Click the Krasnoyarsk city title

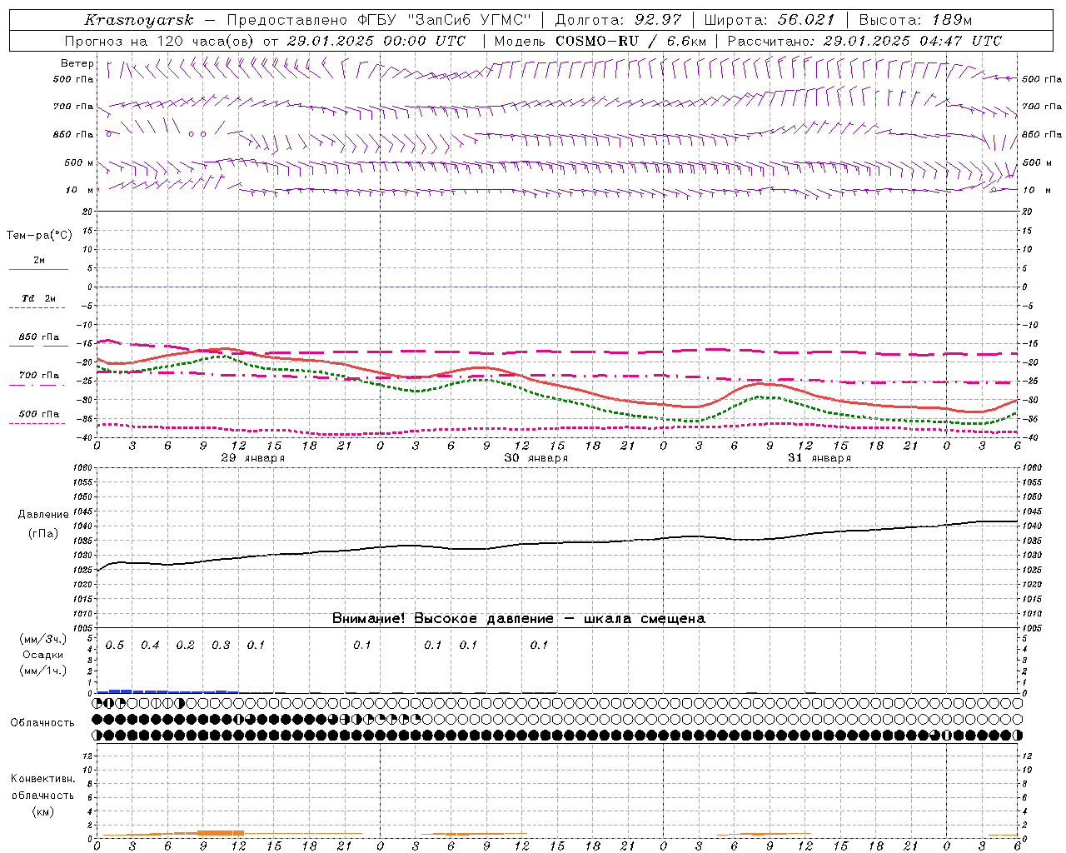tap(139, 20)
